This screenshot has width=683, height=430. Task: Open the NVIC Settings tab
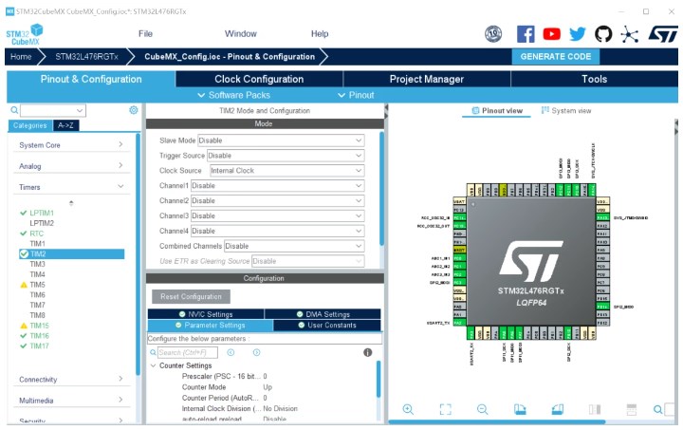[205, 314]
